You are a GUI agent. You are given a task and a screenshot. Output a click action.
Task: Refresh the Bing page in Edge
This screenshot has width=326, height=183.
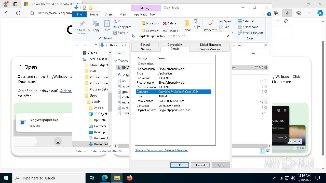point(18,13)
